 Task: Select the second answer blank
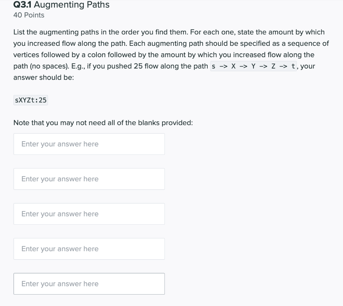pyautogui.click(x=89, y=179)
